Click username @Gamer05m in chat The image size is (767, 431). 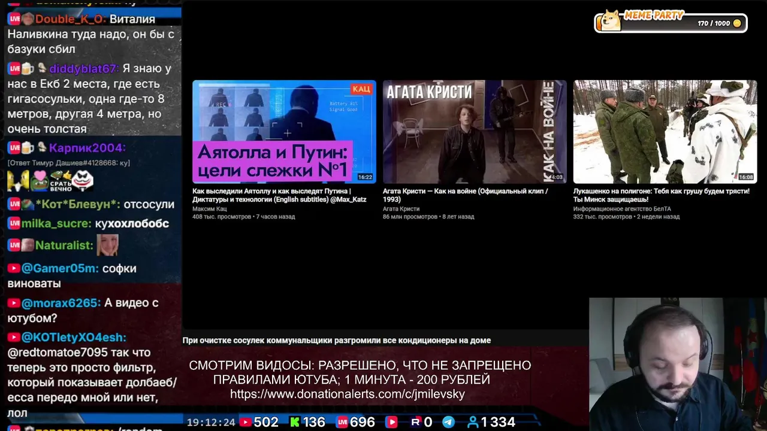click(x=59, y=269)
